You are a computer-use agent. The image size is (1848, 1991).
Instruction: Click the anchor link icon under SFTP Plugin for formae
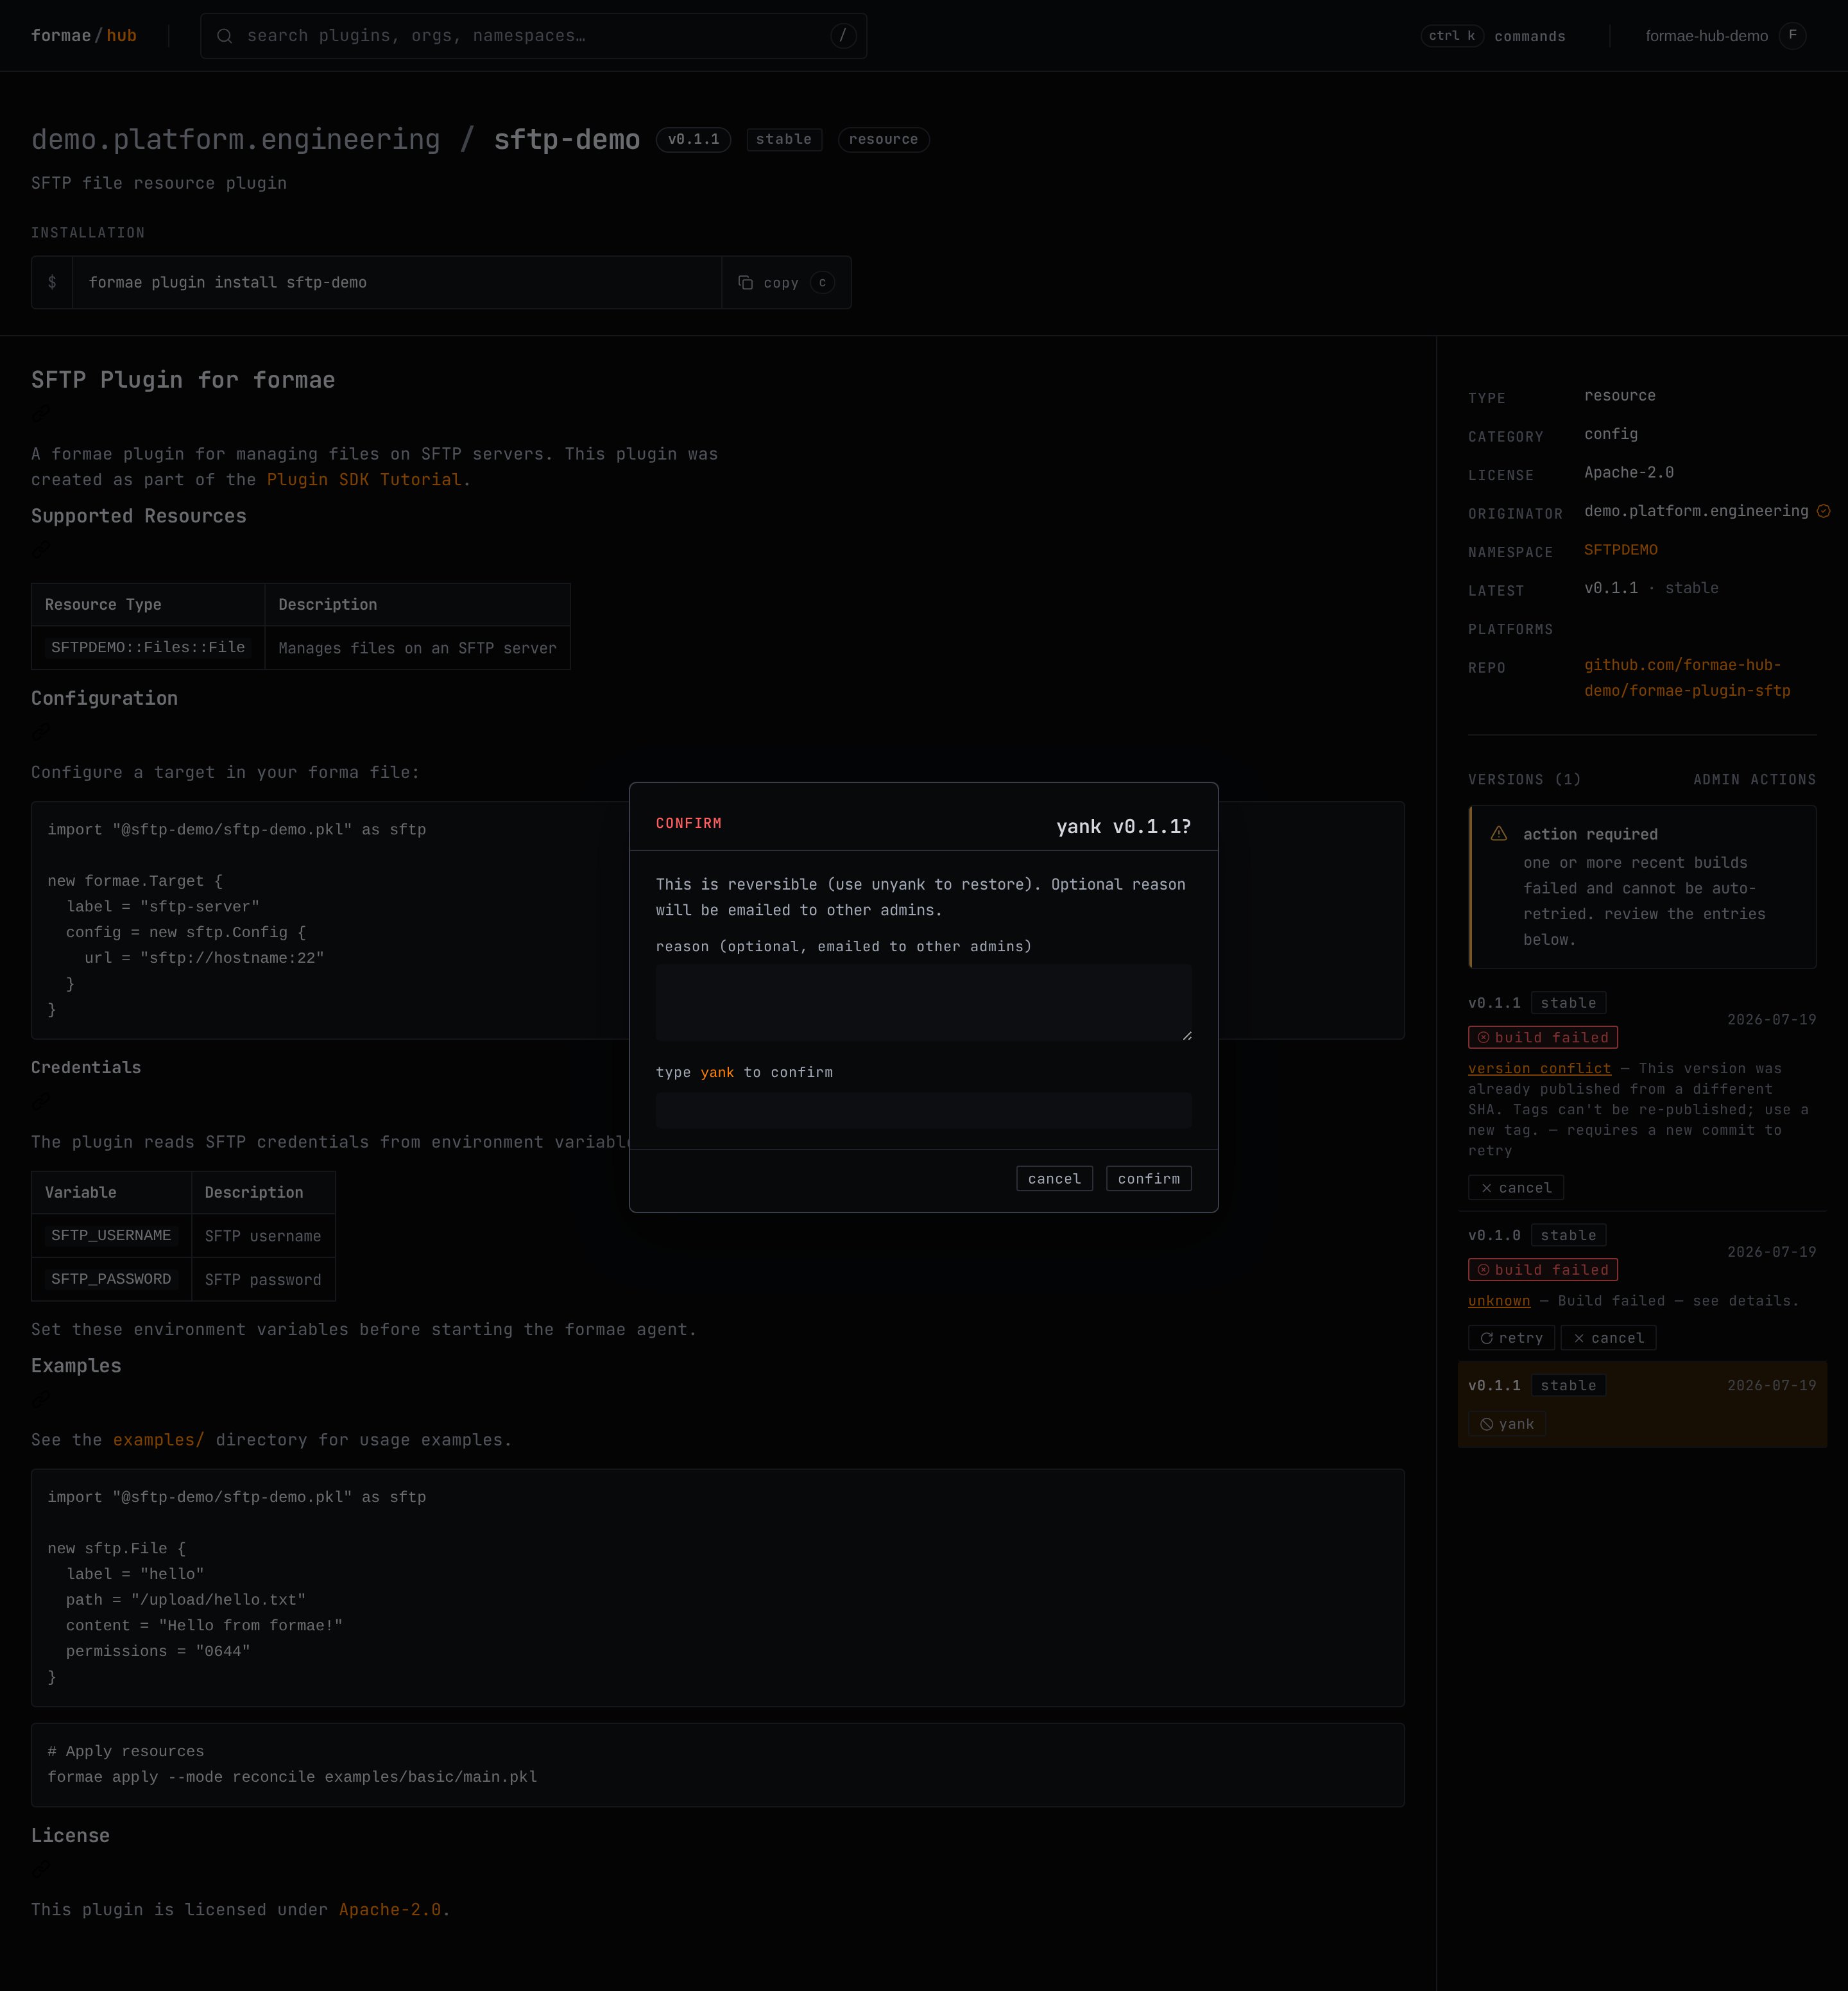tap(41, 412)
